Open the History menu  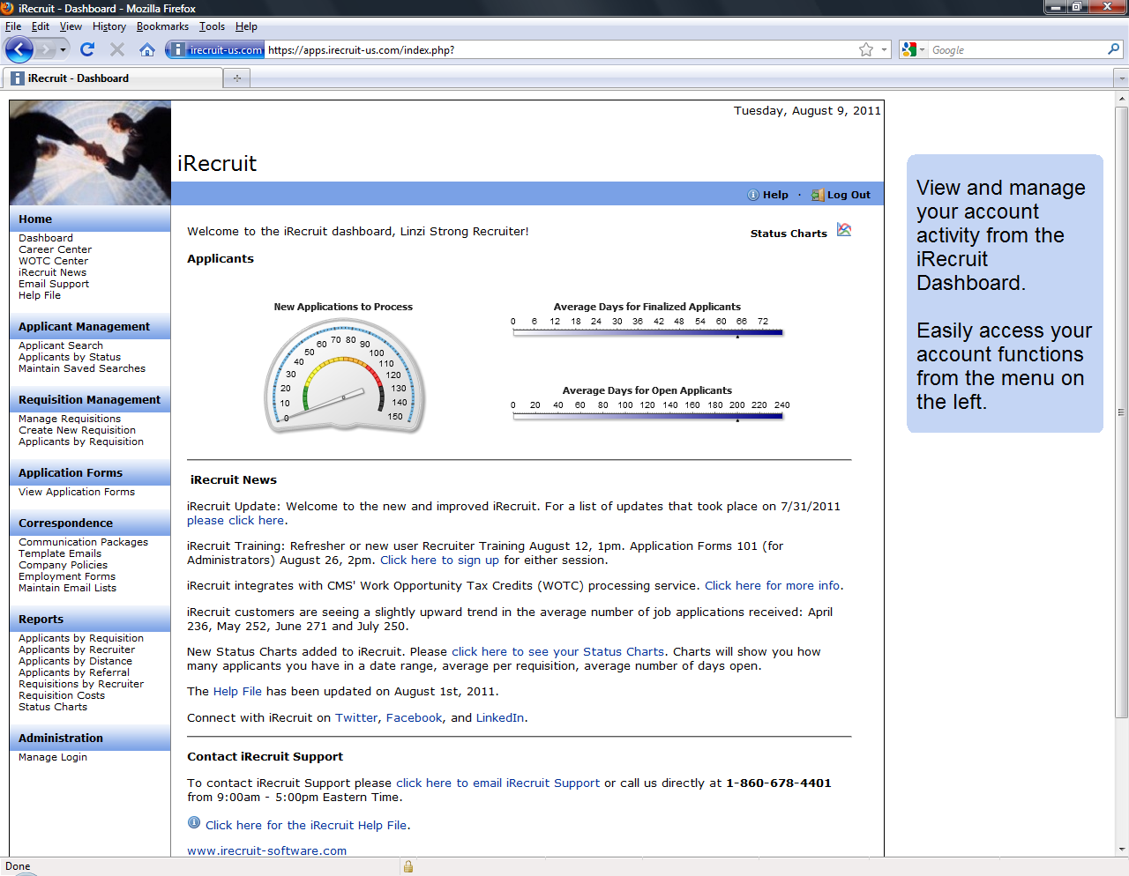(109, 26)
